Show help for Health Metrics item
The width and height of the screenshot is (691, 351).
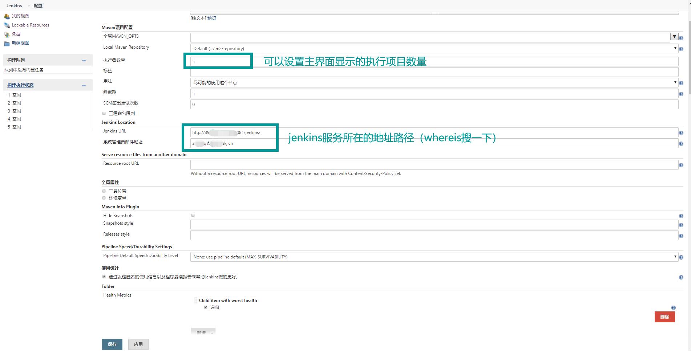coord(674,308)
